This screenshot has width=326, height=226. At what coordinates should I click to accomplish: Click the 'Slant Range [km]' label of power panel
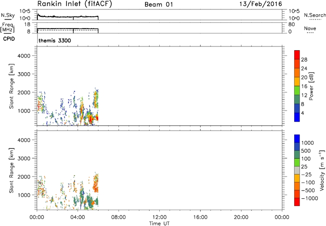11,86
